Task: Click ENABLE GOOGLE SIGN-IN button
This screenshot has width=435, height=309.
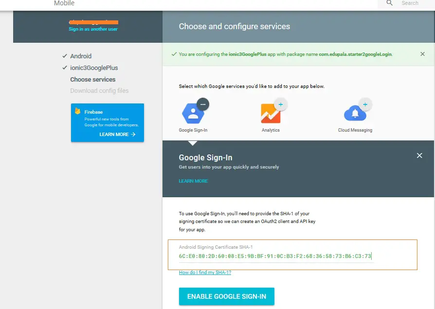Action: (x=227, y=296)
